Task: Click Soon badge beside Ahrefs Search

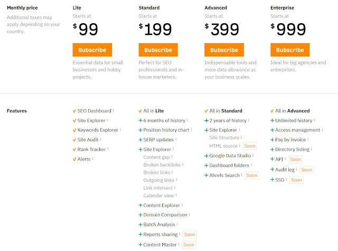Action: coord(252,176)
